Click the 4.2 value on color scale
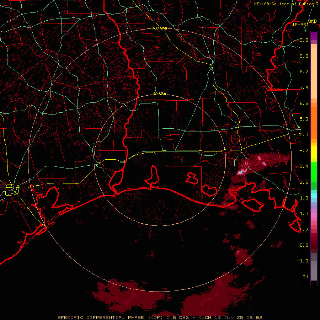 (x=304, y=151)
